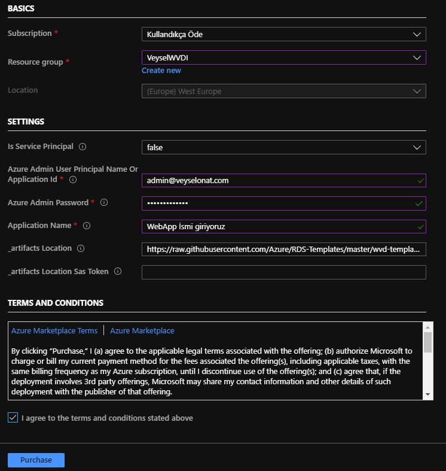
Task: Show info tooltip for Is Service Principal
Action: click(83, 147)
